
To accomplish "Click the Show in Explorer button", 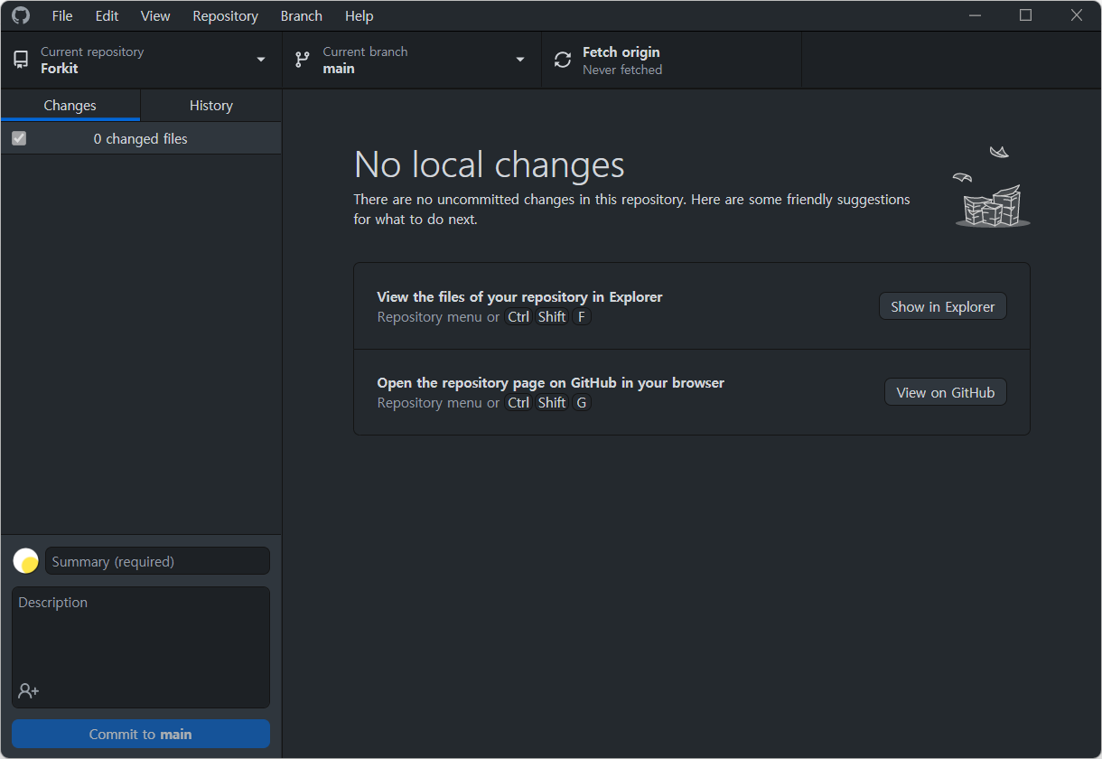I will tap(943, 306).
